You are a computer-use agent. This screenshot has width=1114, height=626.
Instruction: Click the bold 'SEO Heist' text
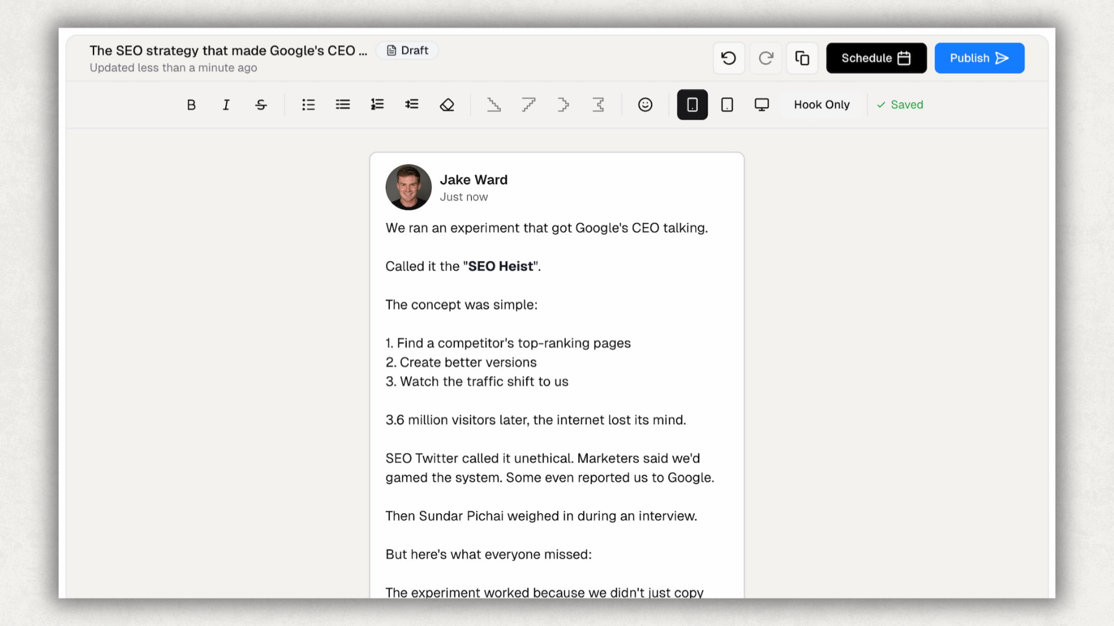(x=501, y=267)
